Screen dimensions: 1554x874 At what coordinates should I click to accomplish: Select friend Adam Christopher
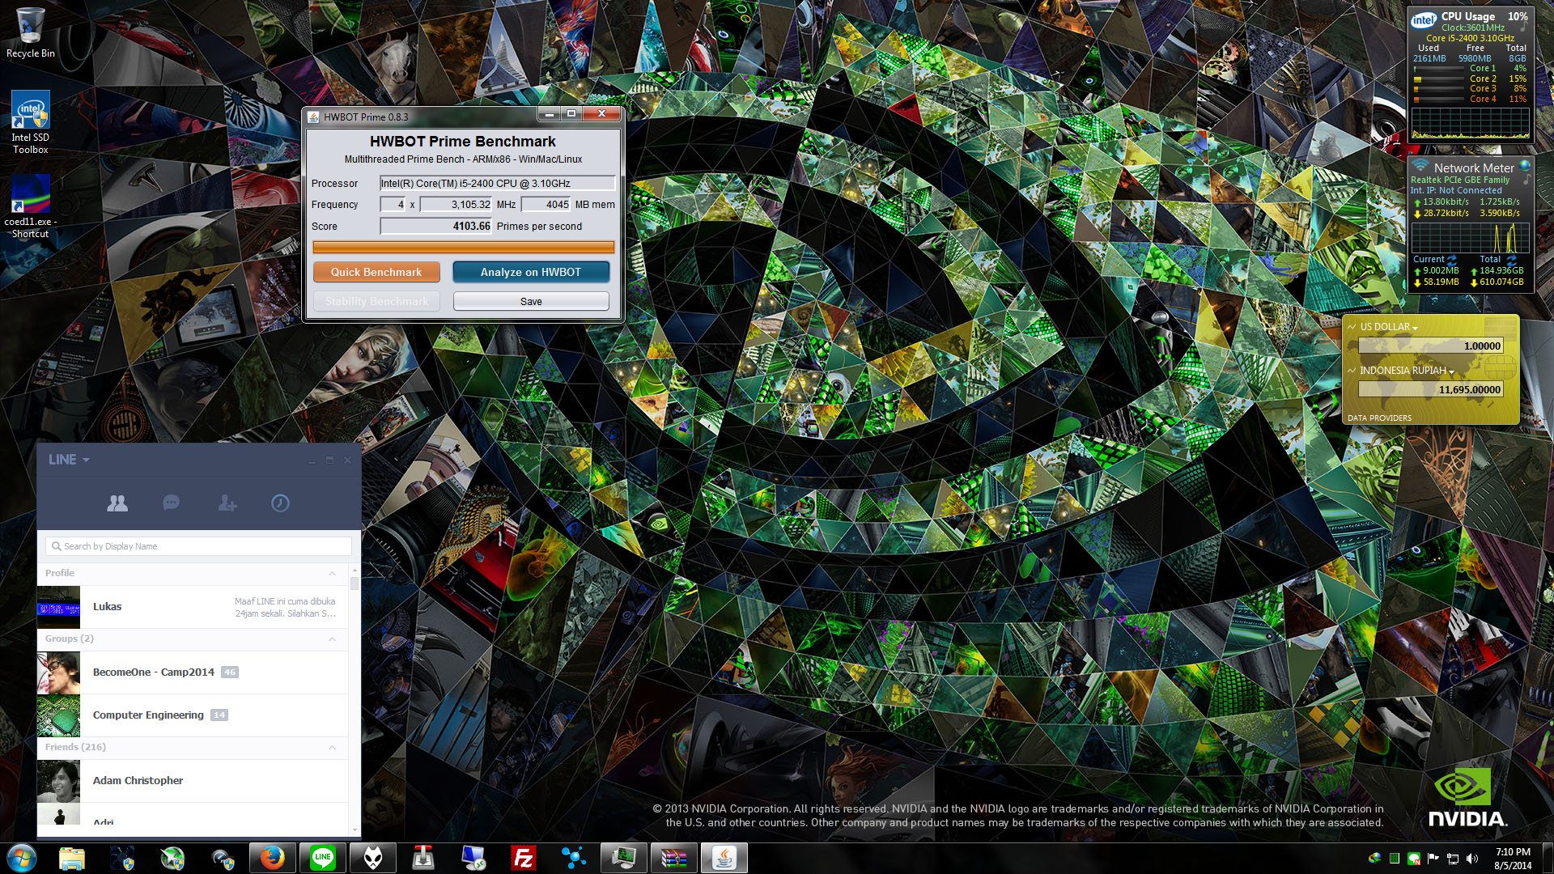click(193, 781)
